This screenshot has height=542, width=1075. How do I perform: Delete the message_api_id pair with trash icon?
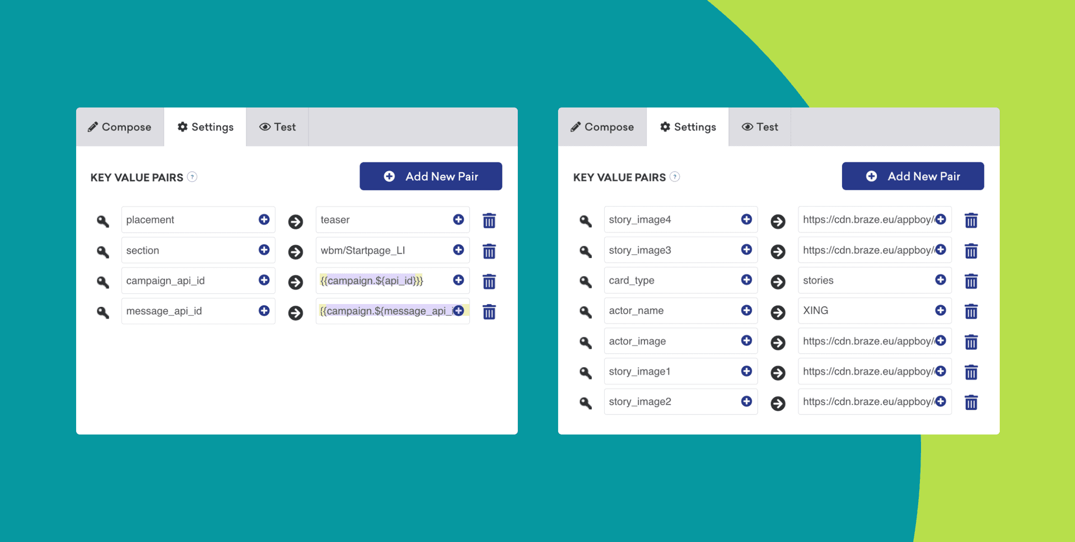(489, 312)
